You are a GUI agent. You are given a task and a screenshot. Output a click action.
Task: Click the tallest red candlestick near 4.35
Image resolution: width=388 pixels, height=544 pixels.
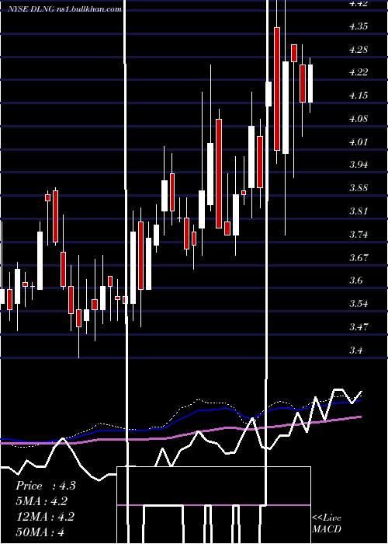277,89
